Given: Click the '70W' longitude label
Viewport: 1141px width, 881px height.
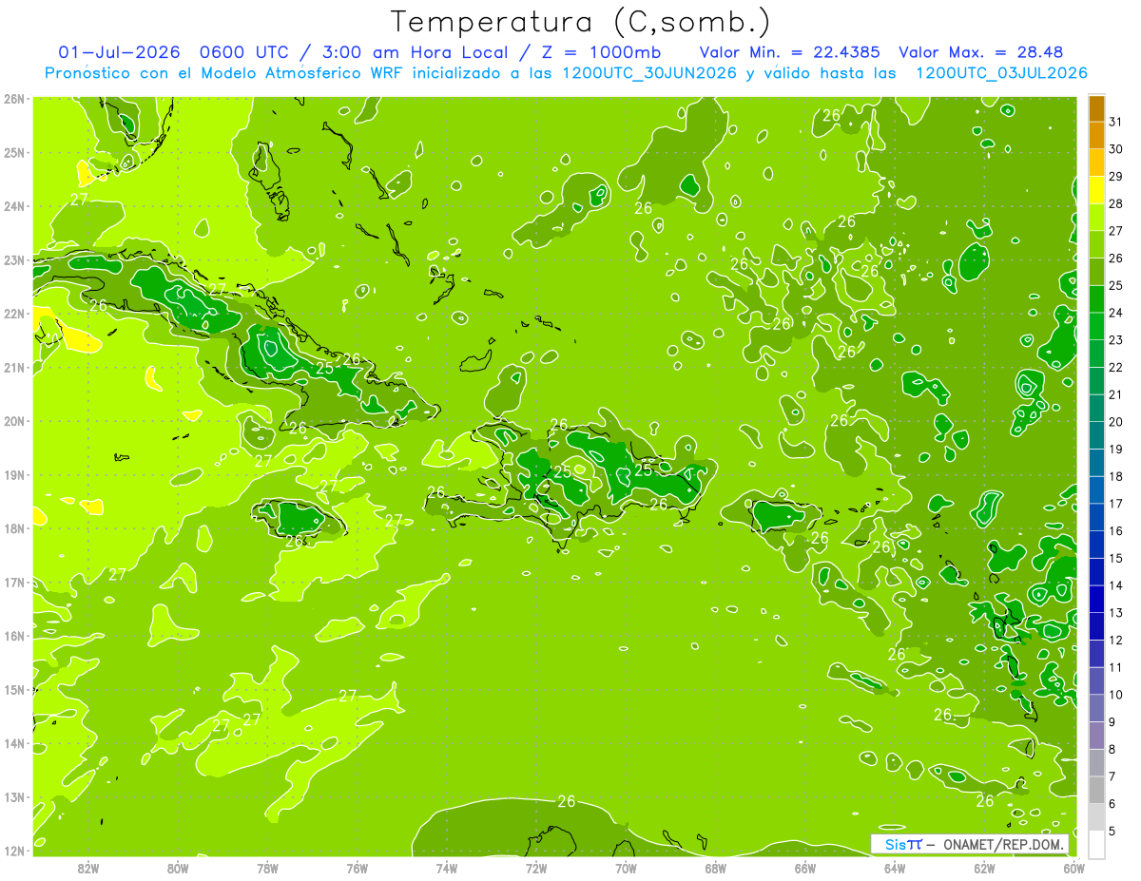Looking at the screenshot, I should tap(626, 867).
